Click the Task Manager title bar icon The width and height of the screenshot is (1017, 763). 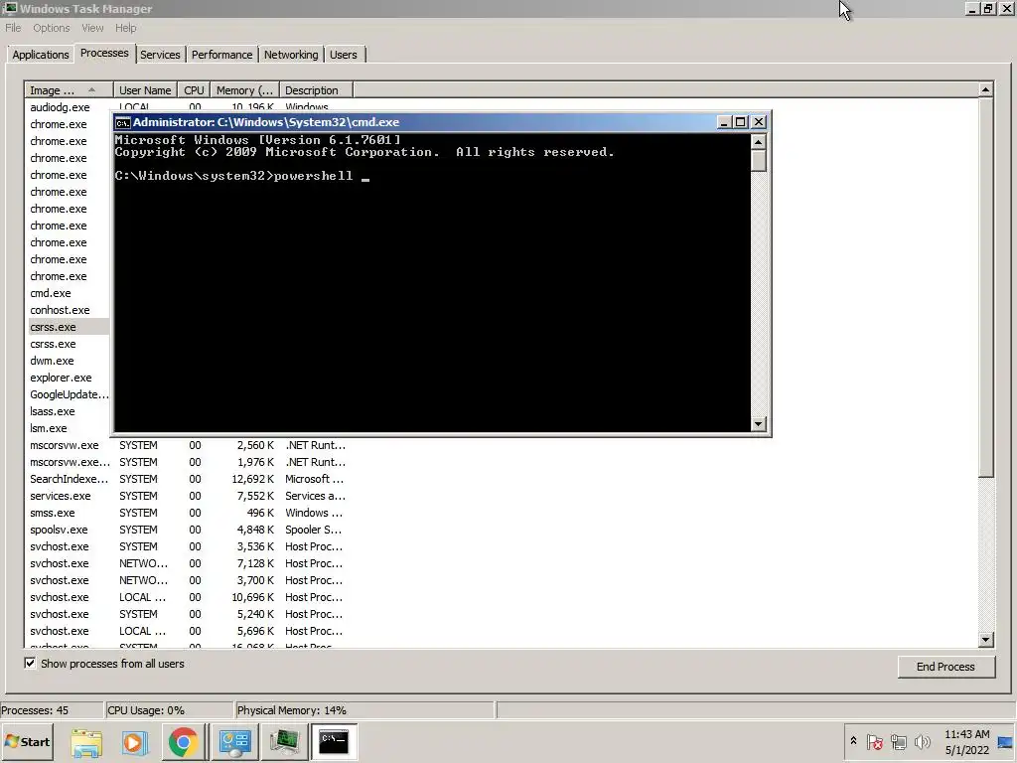[x=10, y=8]
